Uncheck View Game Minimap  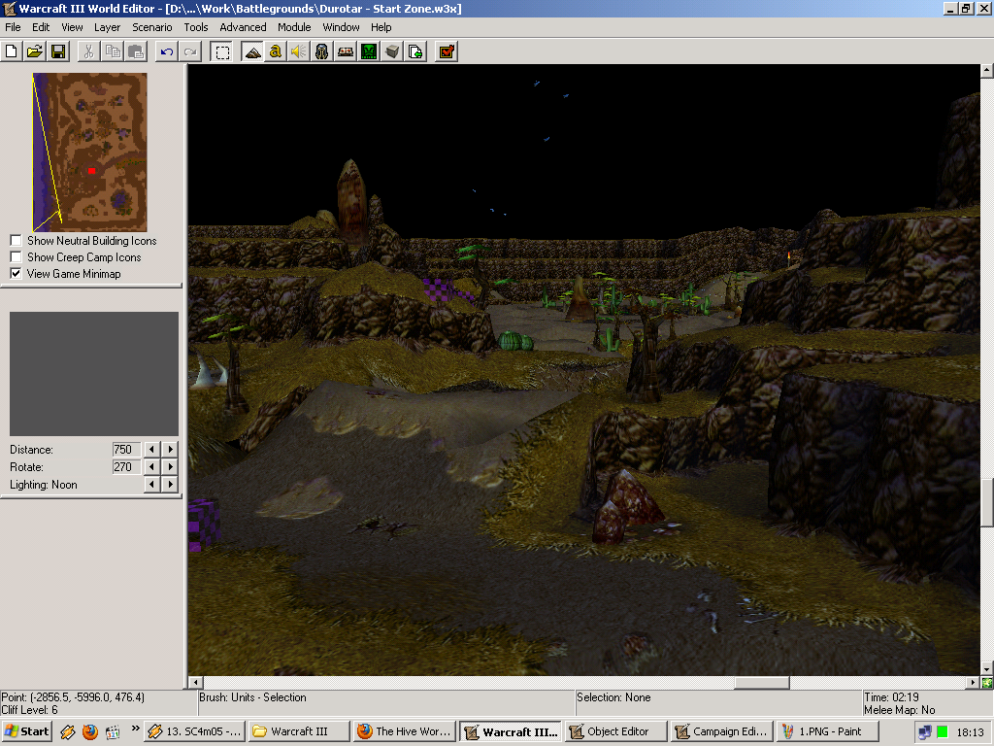click(x=16, y=273)
